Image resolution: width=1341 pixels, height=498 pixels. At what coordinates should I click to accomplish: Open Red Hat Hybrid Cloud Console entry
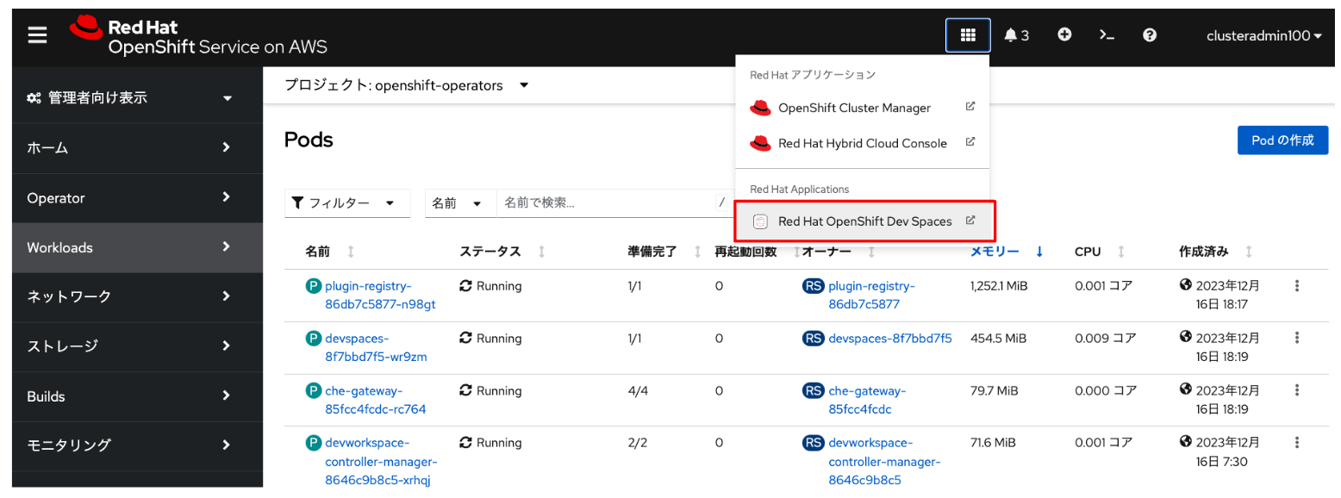click(863, 143)
